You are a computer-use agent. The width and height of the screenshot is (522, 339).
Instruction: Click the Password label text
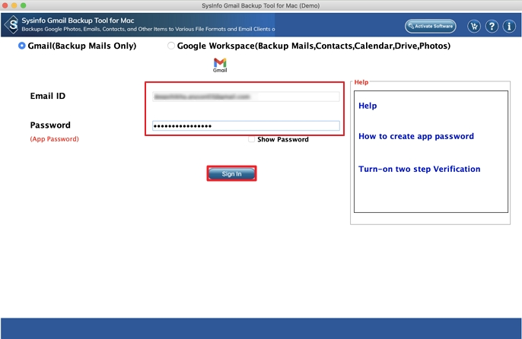click(50, 125)
